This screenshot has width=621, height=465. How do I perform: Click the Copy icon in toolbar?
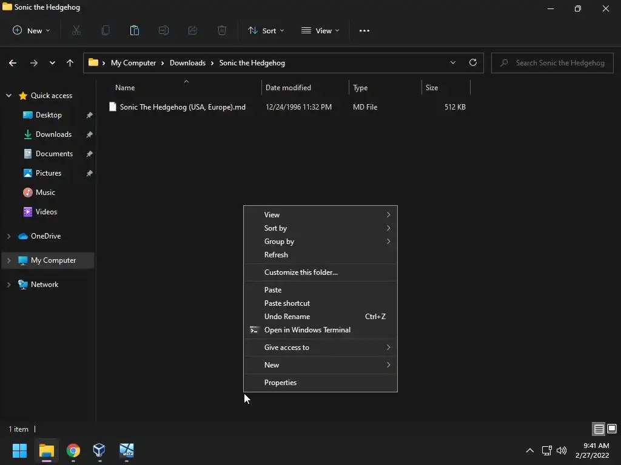[106, 30]
